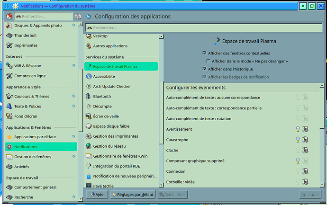Go to the System Settings home page

pos(9,16)
